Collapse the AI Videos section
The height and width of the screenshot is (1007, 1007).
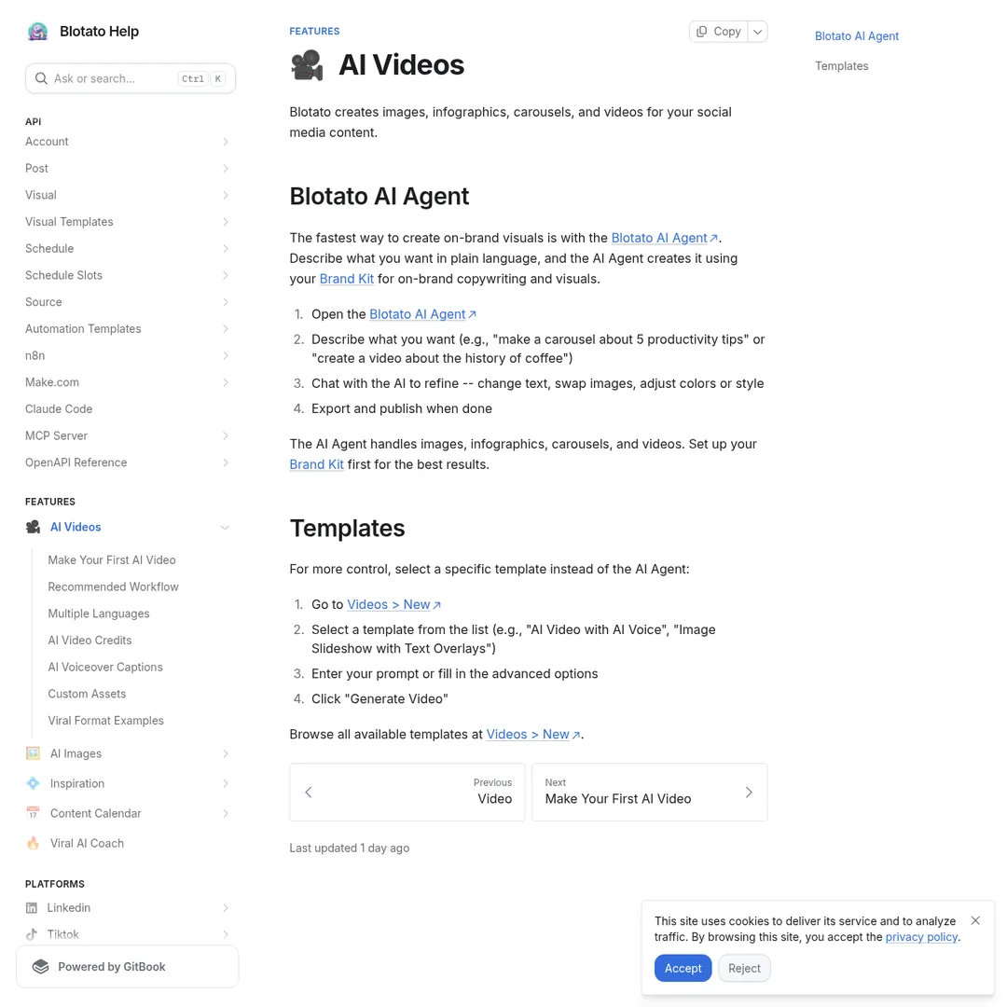point(225,527)
